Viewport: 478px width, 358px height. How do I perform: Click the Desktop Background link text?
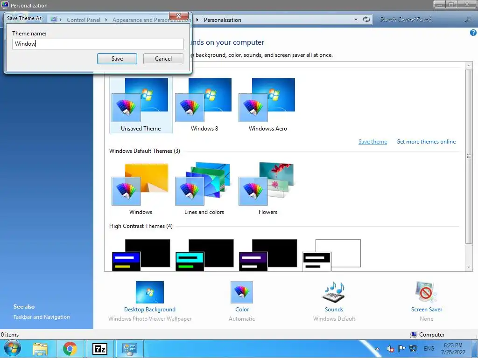tap(150, 310)
